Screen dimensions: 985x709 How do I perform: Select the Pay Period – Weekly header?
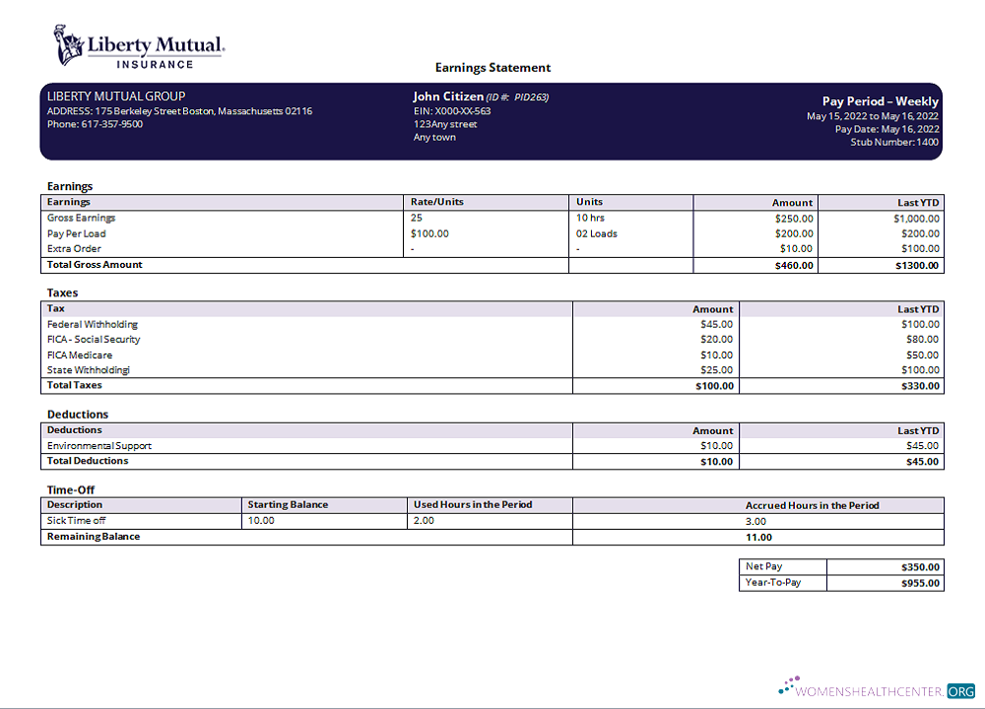pos(882,101)
